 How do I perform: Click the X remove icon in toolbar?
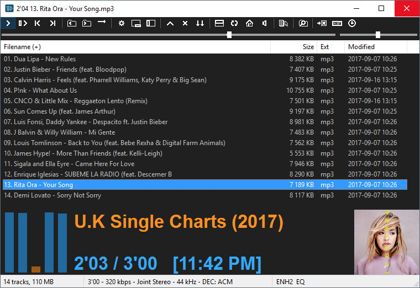pos(185,23)
